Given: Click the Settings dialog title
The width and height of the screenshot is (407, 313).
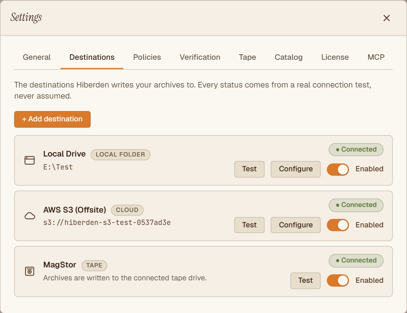Looking at the screenshot, I should (26, 18).
